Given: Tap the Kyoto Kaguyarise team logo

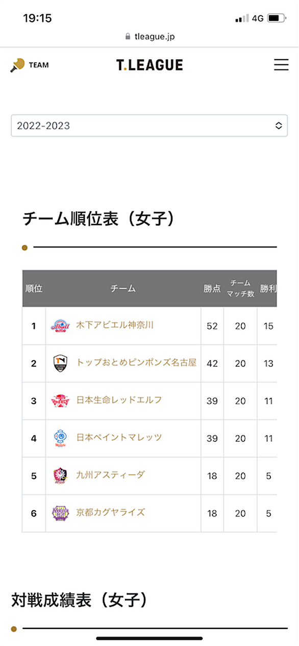Looking at the screenshot, I should pos(60,513).
